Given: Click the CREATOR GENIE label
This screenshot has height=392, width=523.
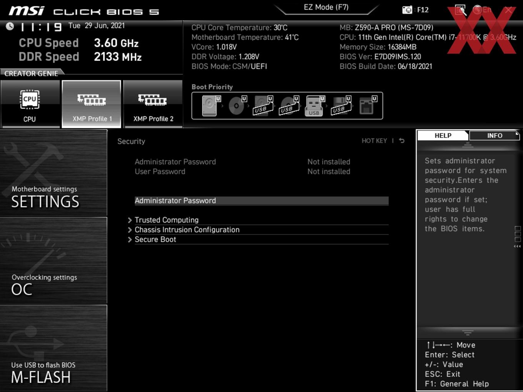Looking at the screenshot, I should click(31, 73).
